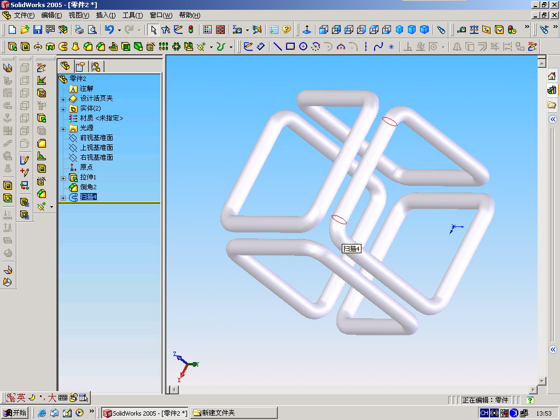Click the Fillet feature icon
Screen dimensions: 560x420
[x=88, y=46]
